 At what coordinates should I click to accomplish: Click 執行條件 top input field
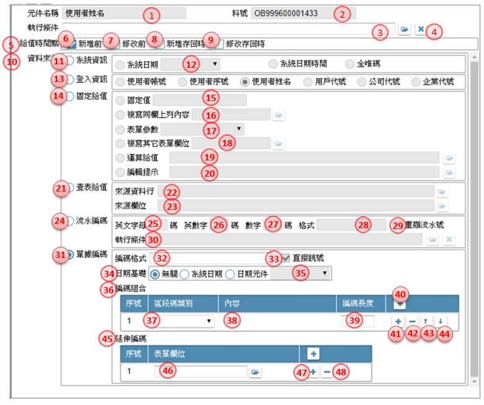point(228,29)
